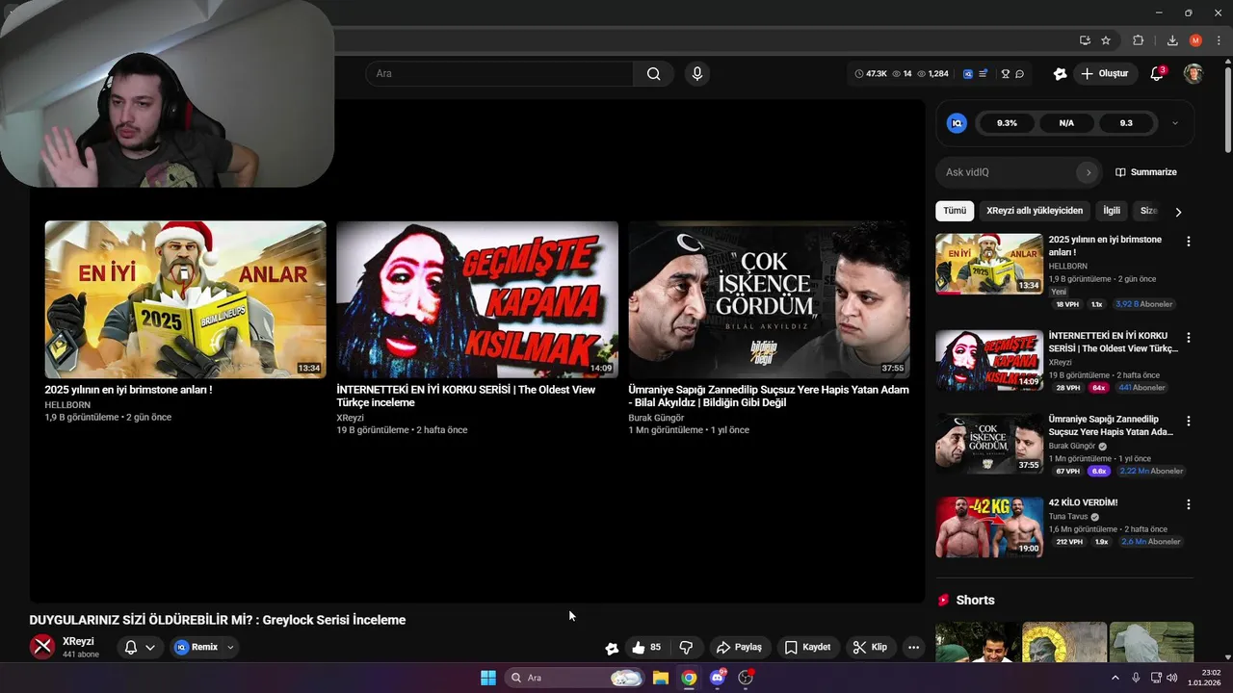Open Chrome profile M avatar
The image size is (1233, 693).
[1195, 40]
